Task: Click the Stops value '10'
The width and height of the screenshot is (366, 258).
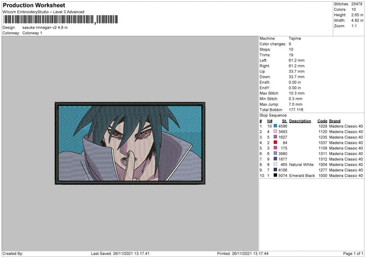Action: coord(291,49)
